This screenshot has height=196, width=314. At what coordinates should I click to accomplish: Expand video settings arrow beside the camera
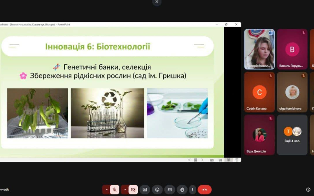pyautogui.click(x=125, y=190)
